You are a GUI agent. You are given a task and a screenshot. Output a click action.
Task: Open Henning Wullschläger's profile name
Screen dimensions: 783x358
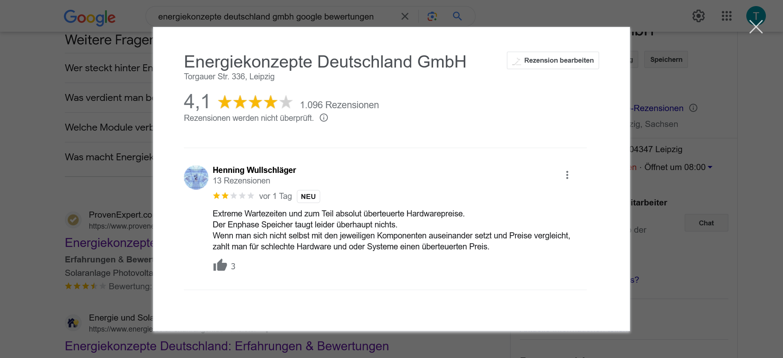point(254,170)
